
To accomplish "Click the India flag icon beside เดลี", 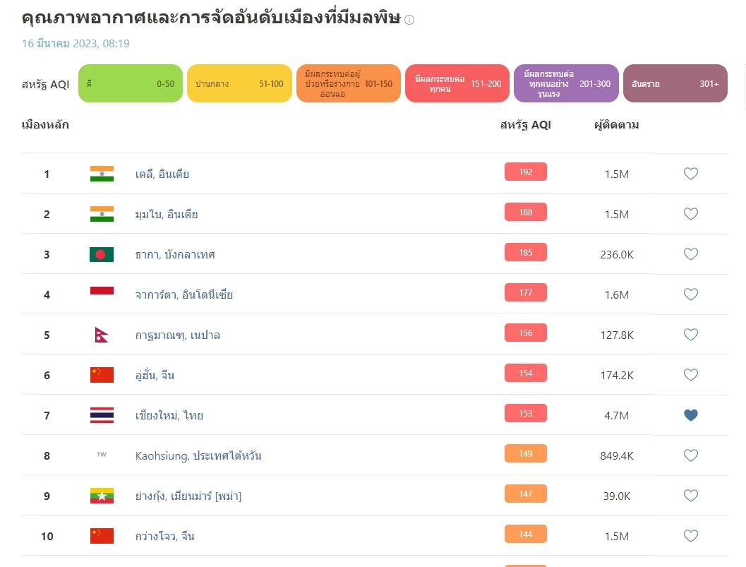I will coord(101,173).
